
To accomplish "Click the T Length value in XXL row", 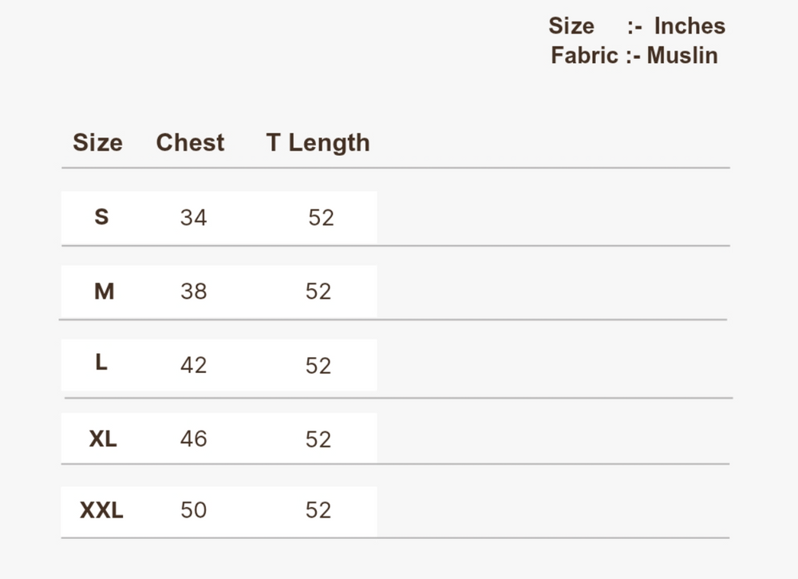I will click(318, 510).
